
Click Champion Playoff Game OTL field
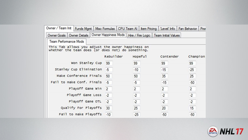coord(192,102)
